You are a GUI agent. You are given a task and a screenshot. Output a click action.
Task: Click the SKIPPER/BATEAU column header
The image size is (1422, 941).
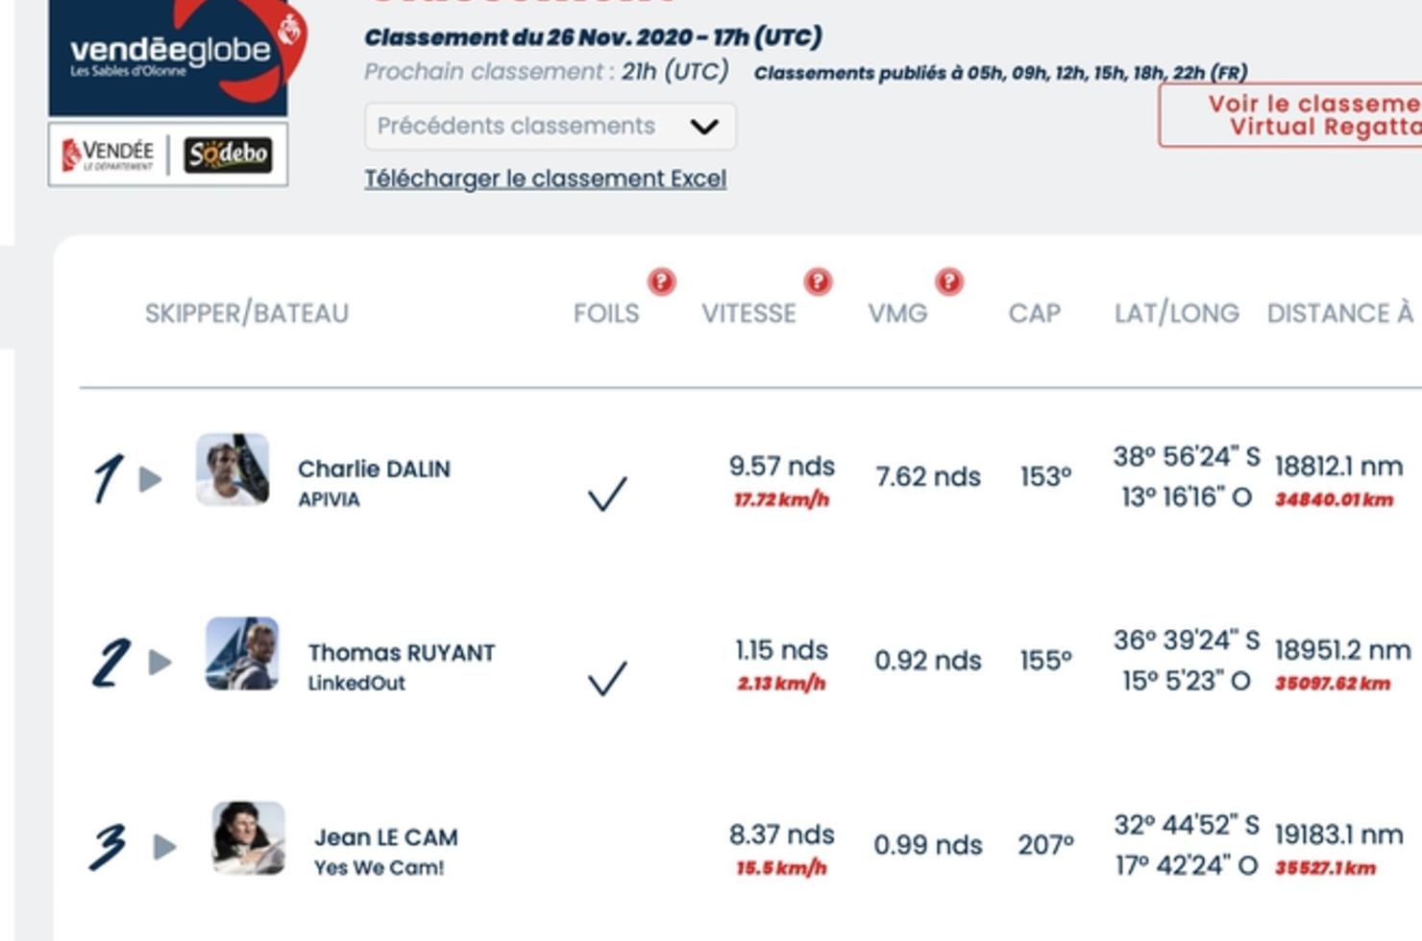click(x=247, y=313)
